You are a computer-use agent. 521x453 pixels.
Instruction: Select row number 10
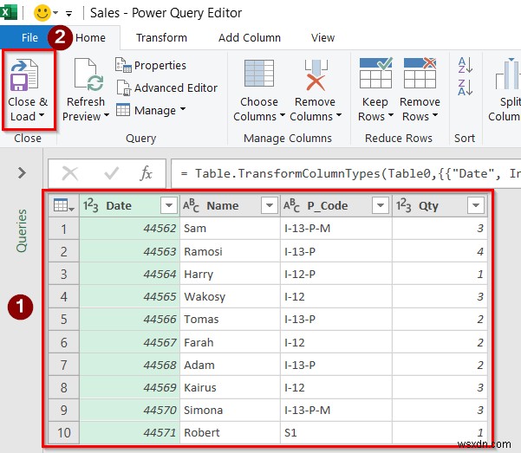point(63,433)
